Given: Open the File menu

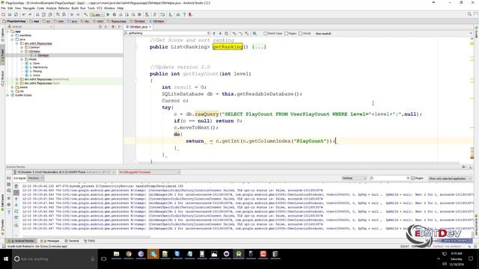Looking at the screenshot, I should tap(3, 8).
